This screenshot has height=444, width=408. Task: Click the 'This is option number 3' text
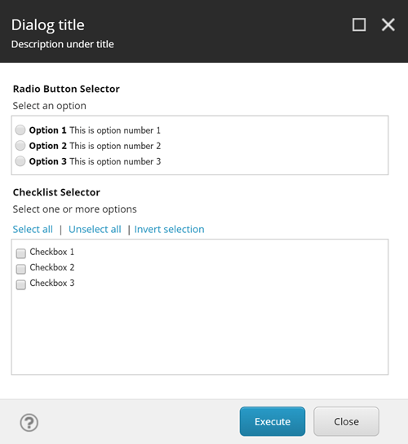click(115, 161)
